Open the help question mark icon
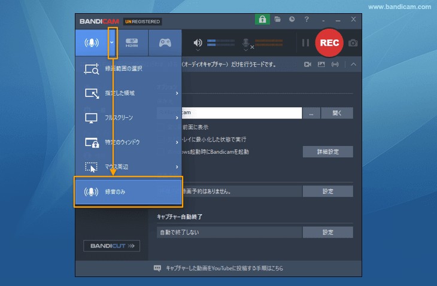Viewport: 437px width, 286px height. click(x=306, y=19)
